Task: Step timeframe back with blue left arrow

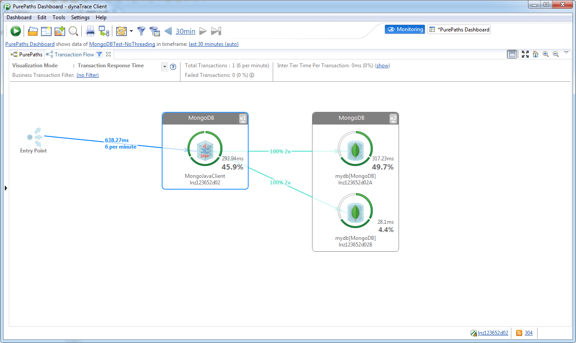Action: click(x=168, y=31)
